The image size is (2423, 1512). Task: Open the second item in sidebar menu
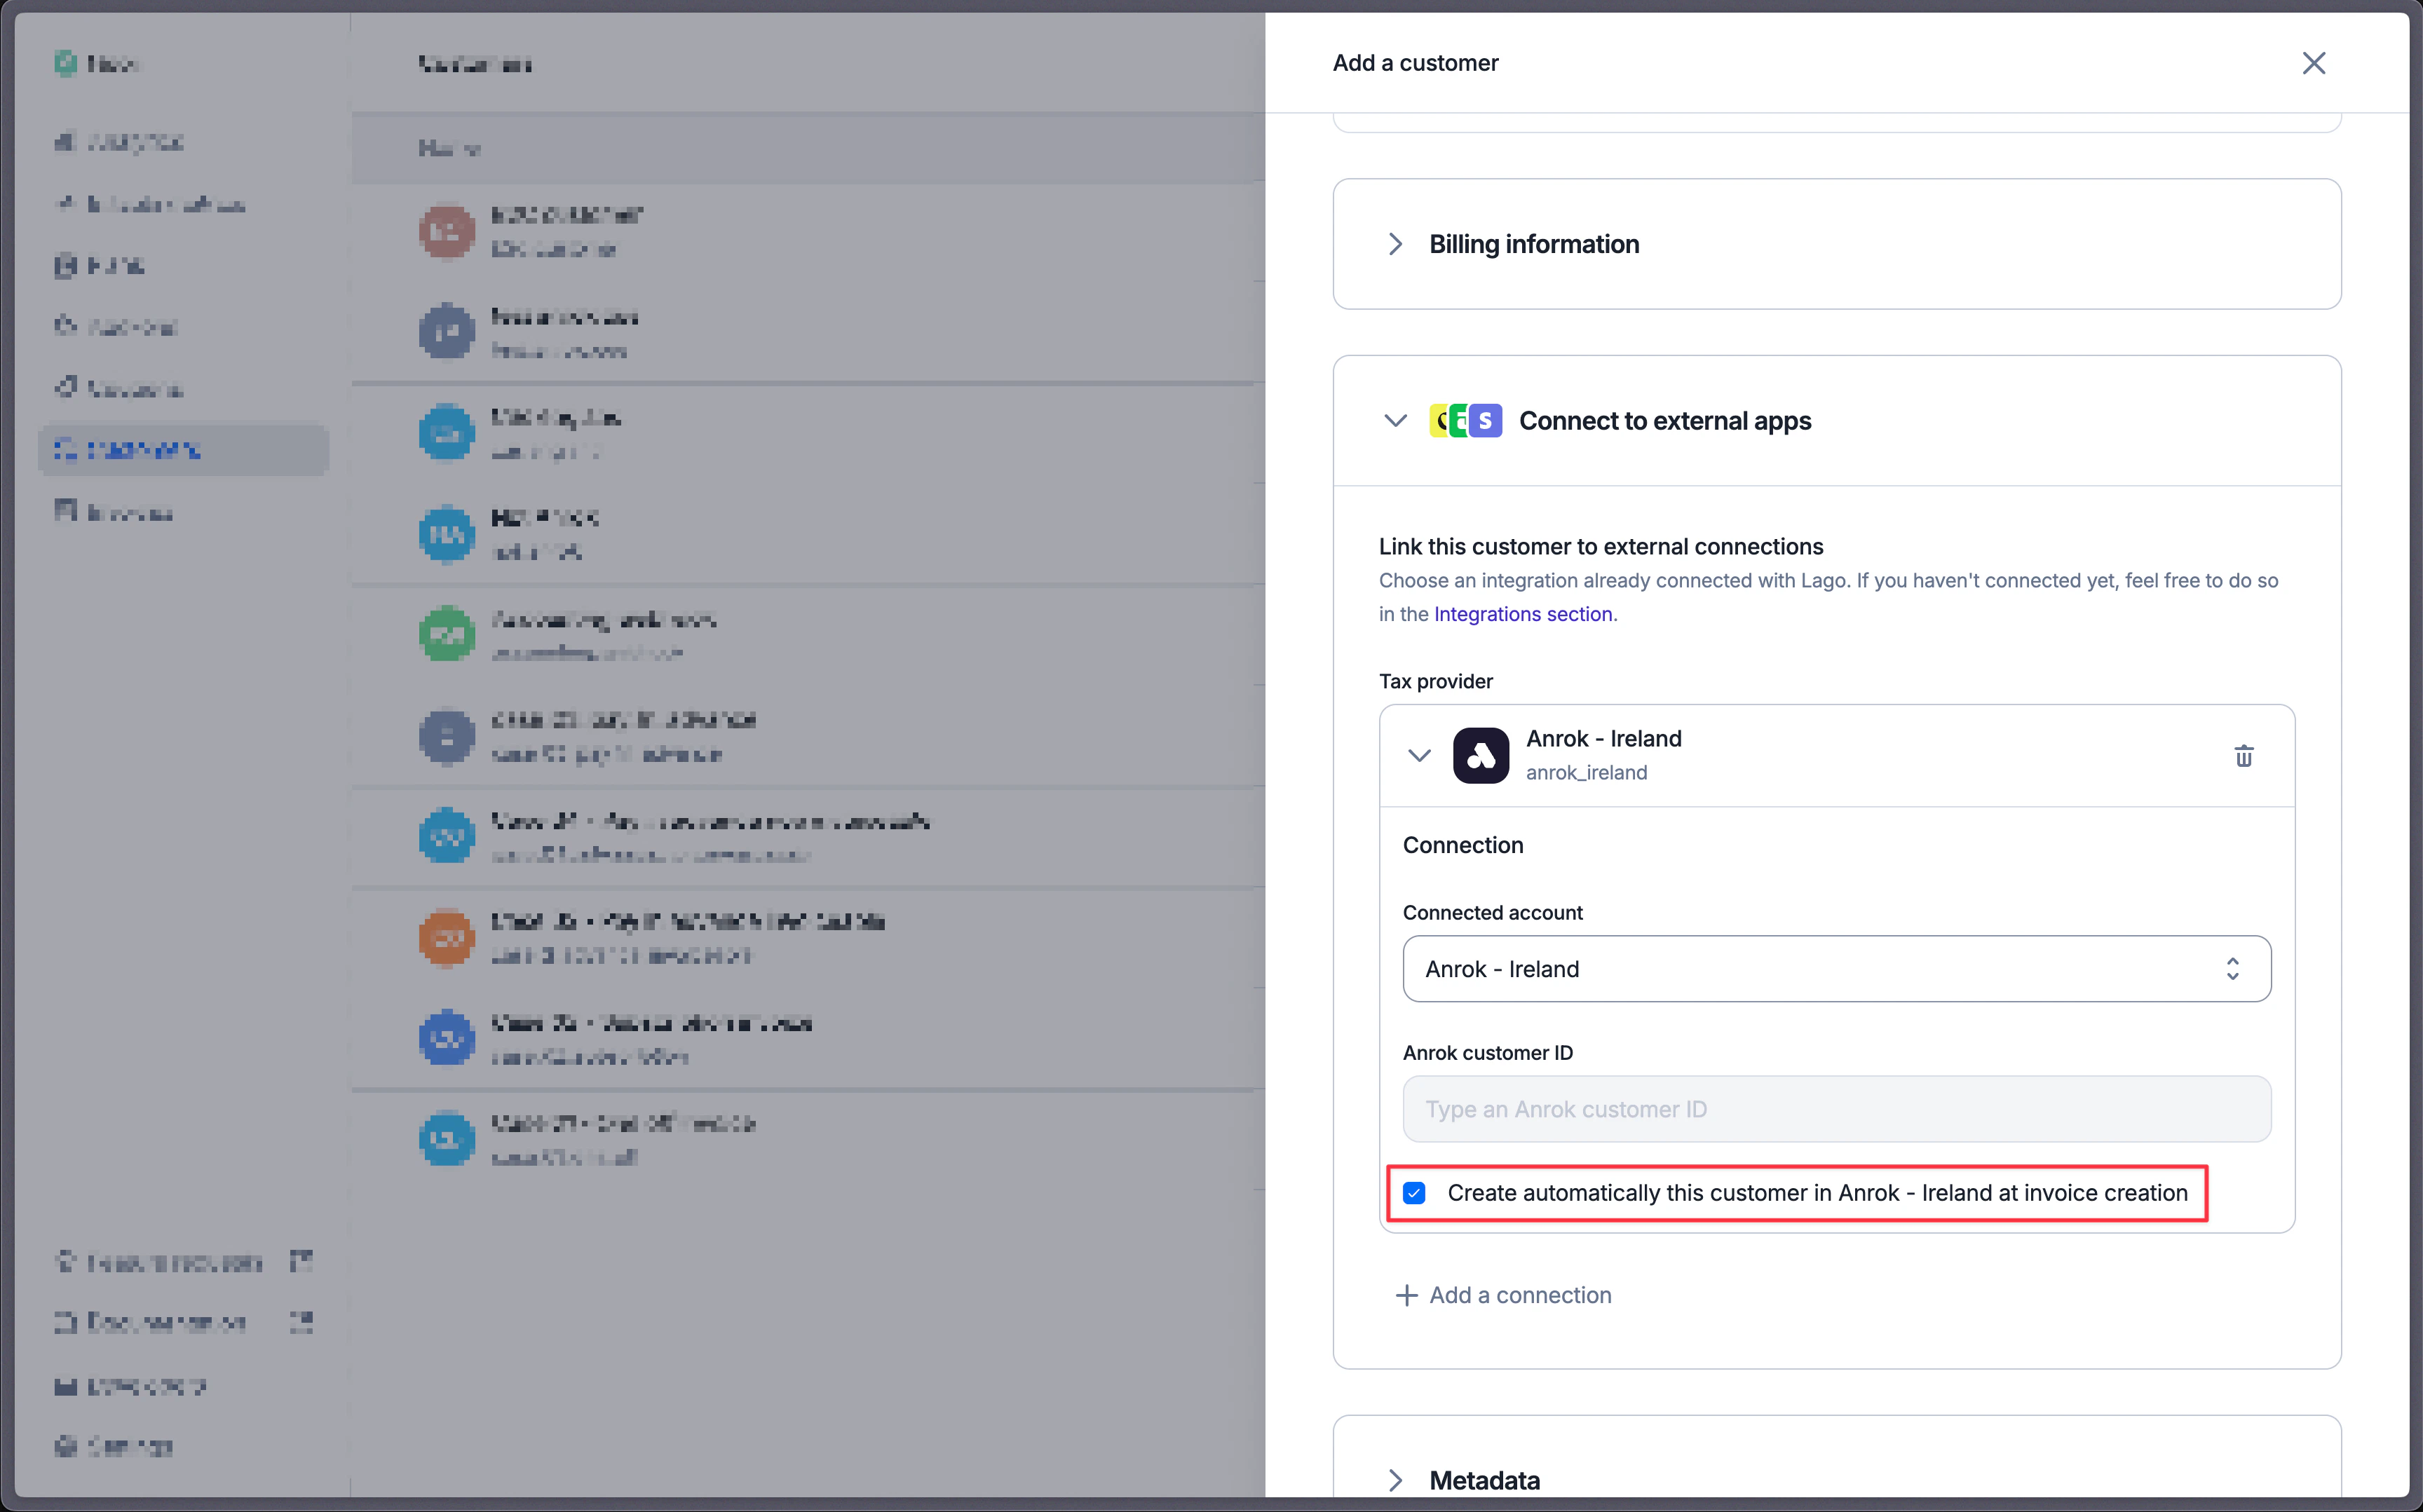coord(150,204)
